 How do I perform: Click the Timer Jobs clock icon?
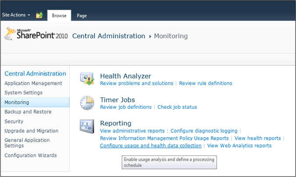[x=87, y=103]
